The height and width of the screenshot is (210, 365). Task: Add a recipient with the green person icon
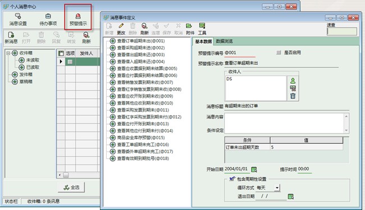point(293,81)
